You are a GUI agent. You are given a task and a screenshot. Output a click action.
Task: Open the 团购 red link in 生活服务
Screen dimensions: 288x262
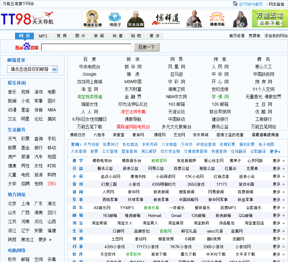[52, 184]
